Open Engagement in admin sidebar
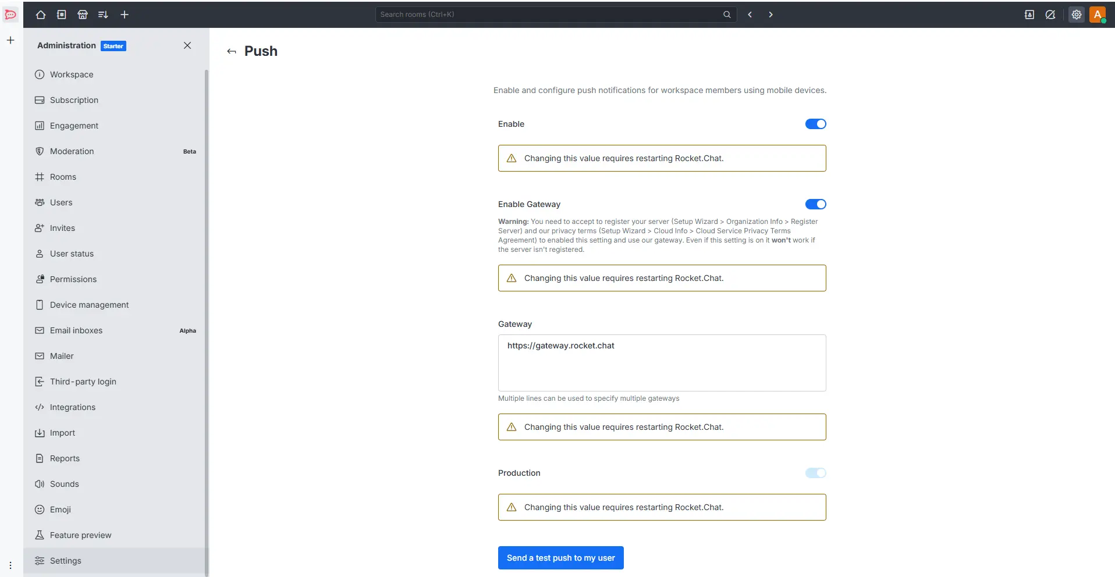 pos(115,126)
